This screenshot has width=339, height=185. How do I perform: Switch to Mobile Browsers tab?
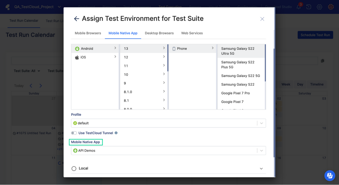point(88,33)
